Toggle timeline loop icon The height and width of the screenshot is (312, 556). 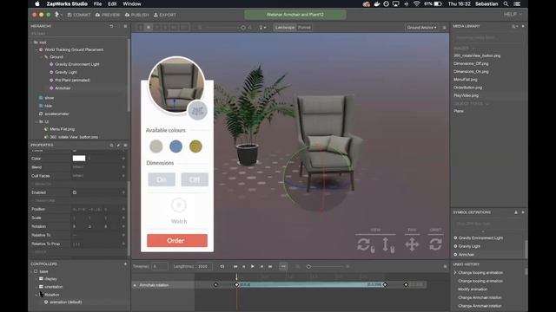222,266
